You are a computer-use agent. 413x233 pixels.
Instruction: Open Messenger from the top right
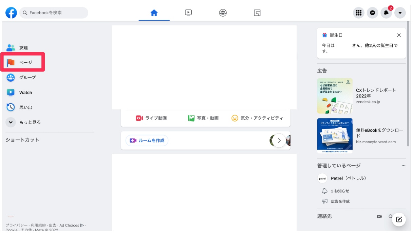[372, 13]
